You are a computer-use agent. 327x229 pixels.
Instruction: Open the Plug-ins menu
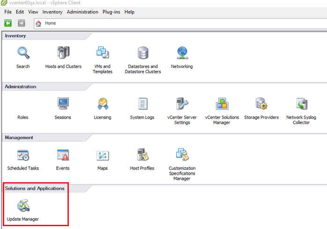(111, 12)
